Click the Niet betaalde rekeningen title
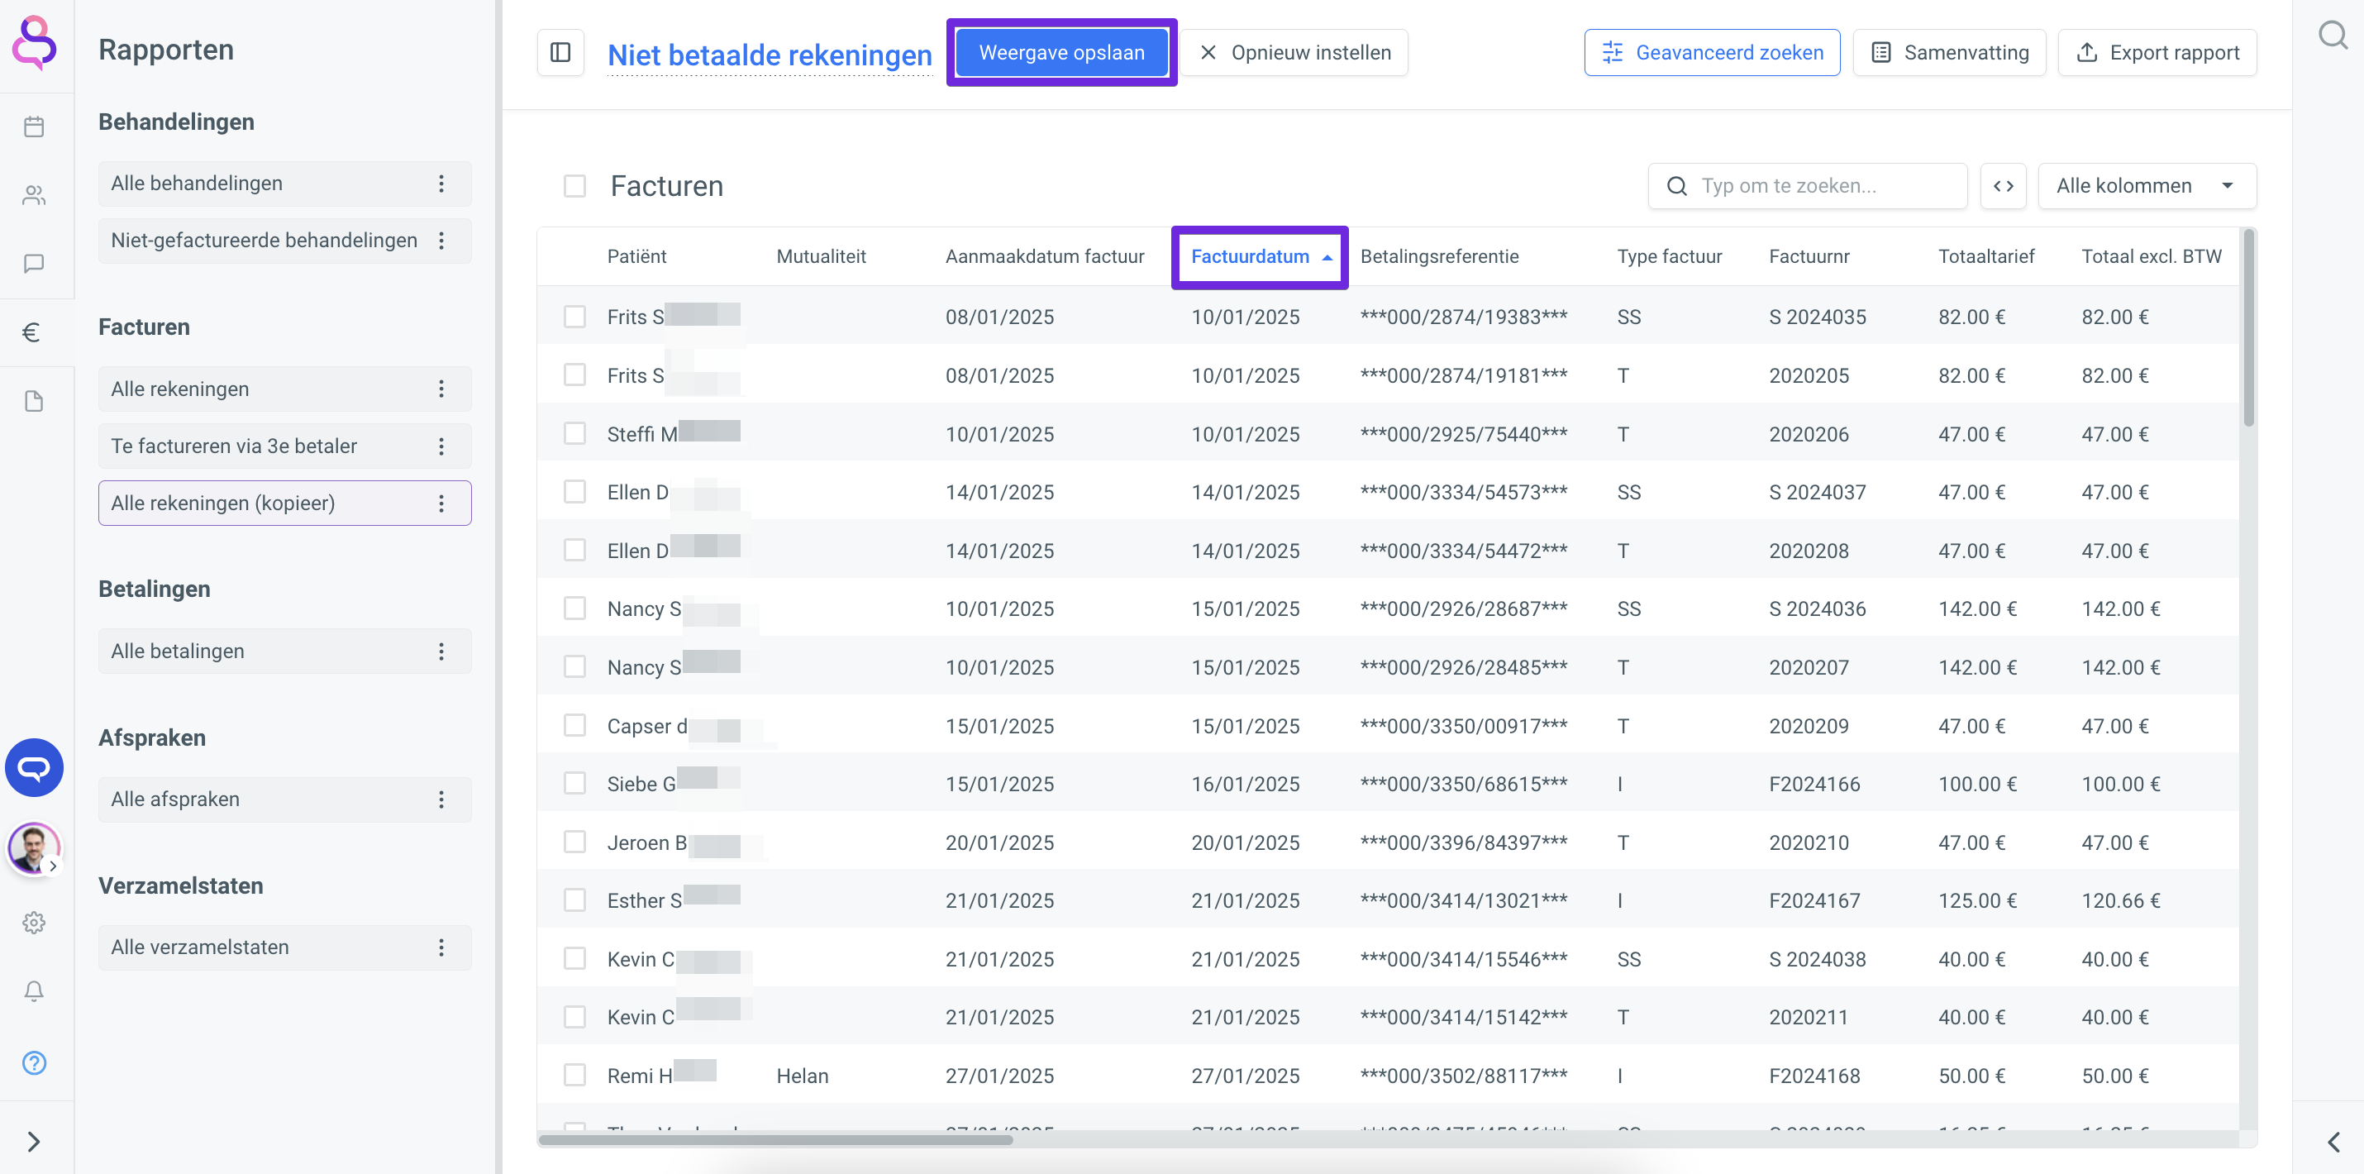Viewport: 2364px width, 1174px height. (769, 55)
